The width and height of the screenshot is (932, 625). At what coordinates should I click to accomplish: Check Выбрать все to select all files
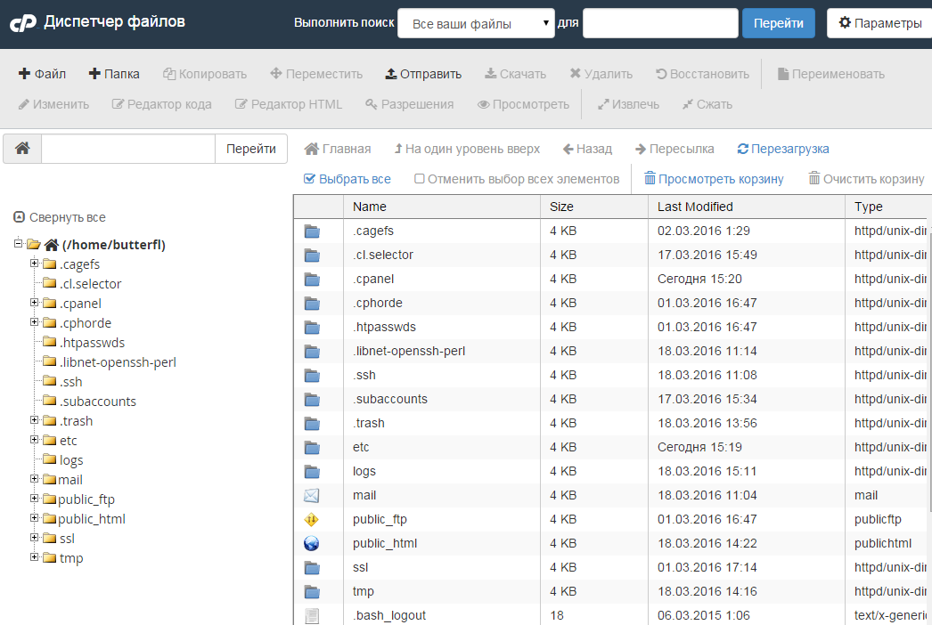[310, 179]
